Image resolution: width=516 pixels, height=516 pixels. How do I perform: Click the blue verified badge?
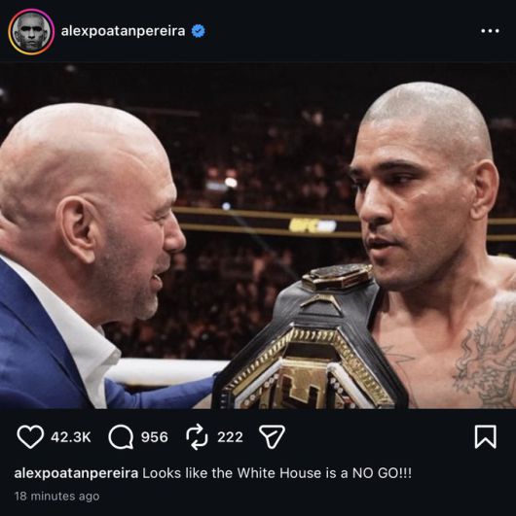199,31
